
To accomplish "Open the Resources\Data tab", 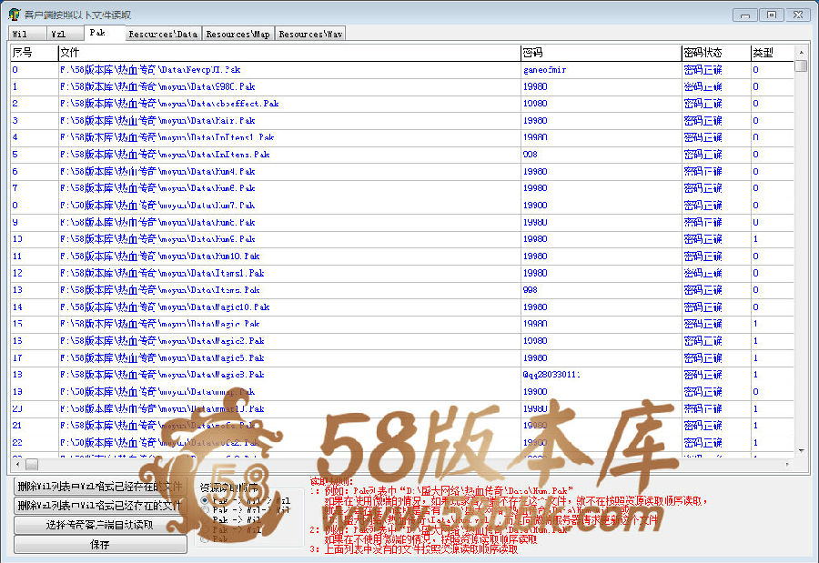I will tap(162, 34).
